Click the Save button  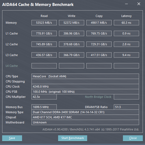(x=12, y=138)
